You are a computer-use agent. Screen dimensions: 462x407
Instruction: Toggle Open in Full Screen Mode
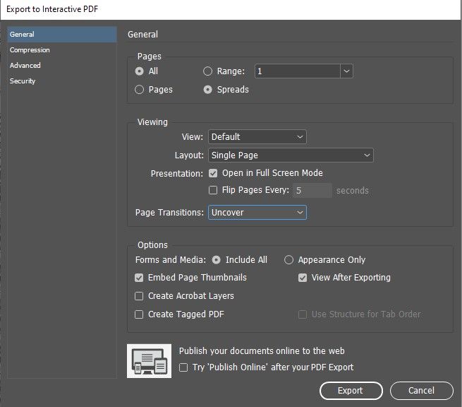(214, 173)
